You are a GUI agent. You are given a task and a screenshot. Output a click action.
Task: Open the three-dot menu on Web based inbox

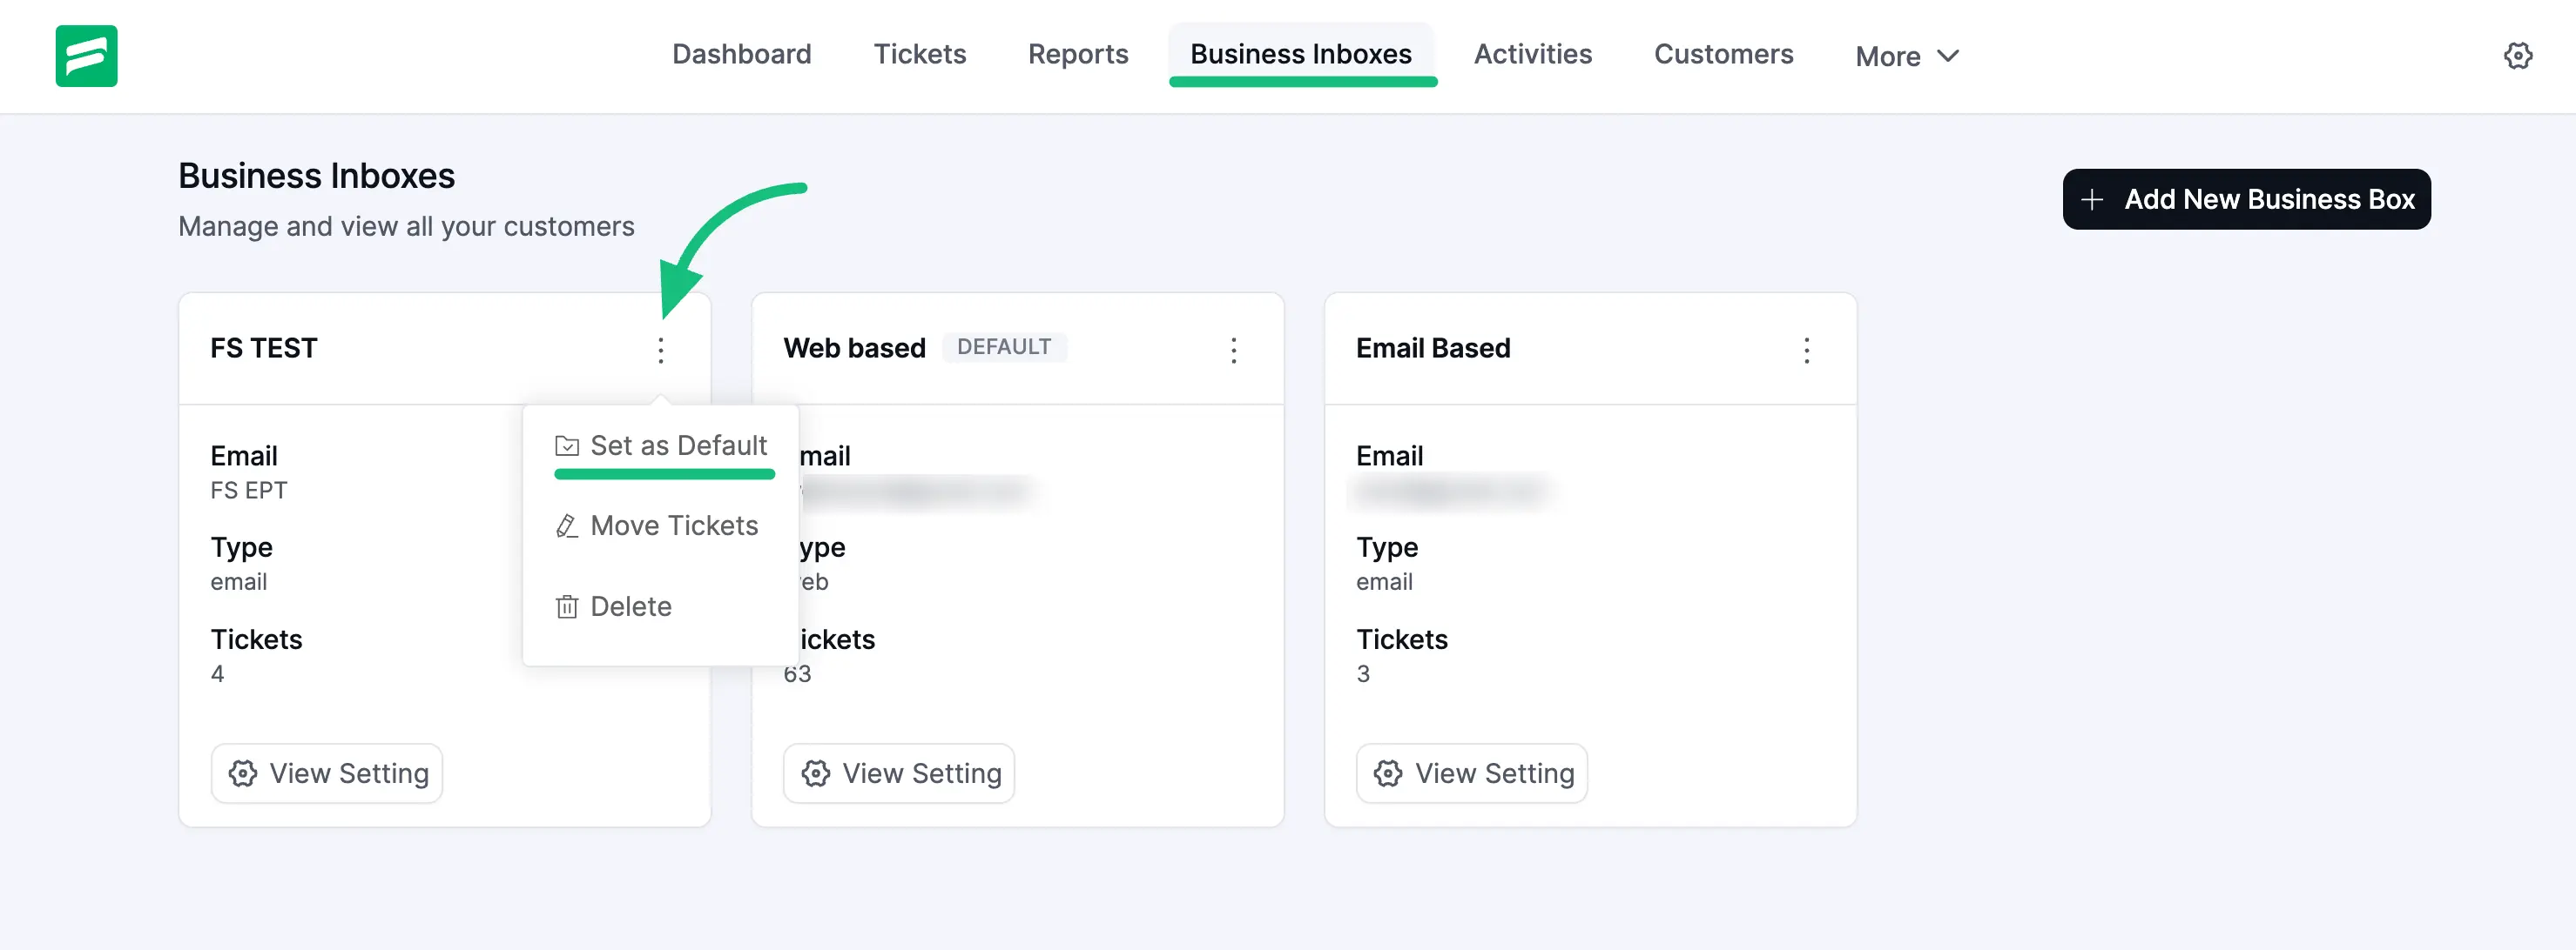coord(1234,351)
